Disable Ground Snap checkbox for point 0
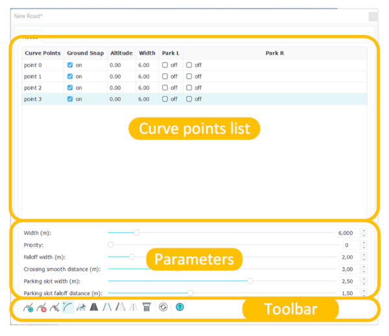This screenshot has height=336, width=389. [x=70, y=65]
